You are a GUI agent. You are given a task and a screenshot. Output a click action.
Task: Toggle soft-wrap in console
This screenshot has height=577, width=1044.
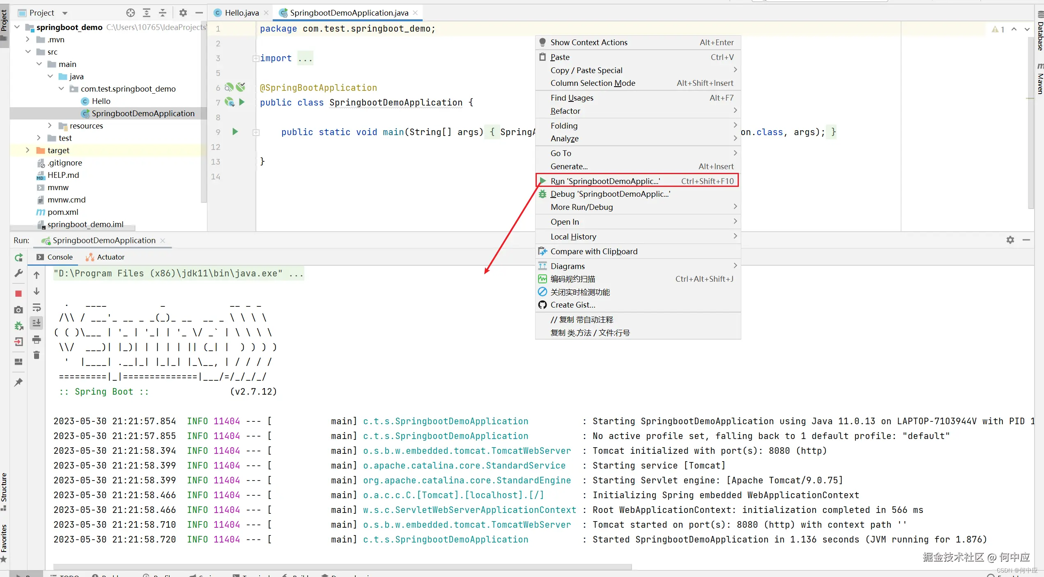point(37,307)
